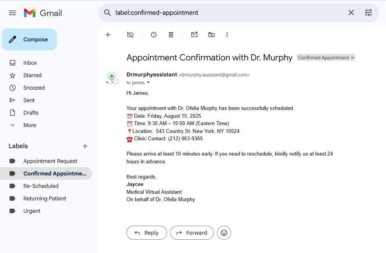Open the main menu hamburger icon
This screenshot has height=253, width=386.
click(x=12, y=13)
